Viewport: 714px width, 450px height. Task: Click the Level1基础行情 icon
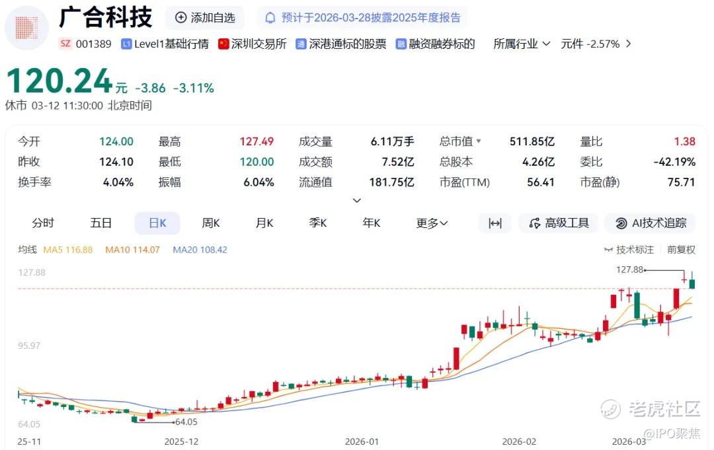coord(126,44)
